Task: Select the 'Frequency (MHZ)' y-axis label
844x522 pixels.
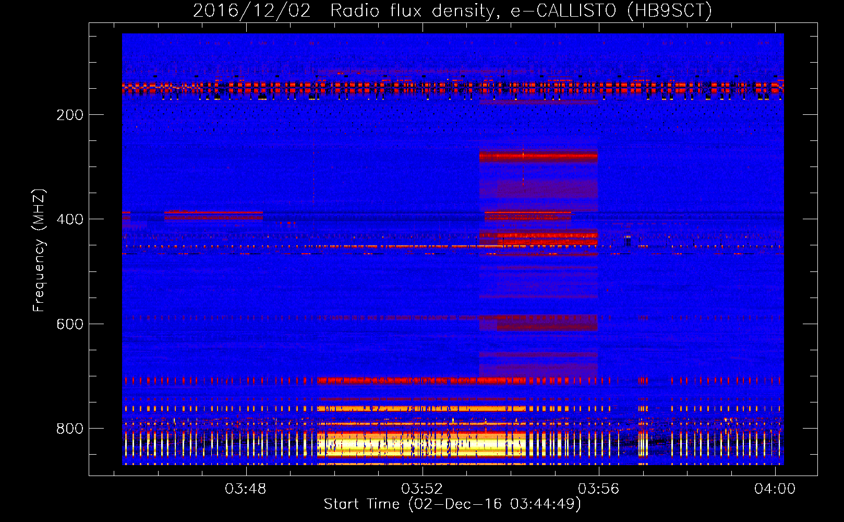Action: click(39, 250)
